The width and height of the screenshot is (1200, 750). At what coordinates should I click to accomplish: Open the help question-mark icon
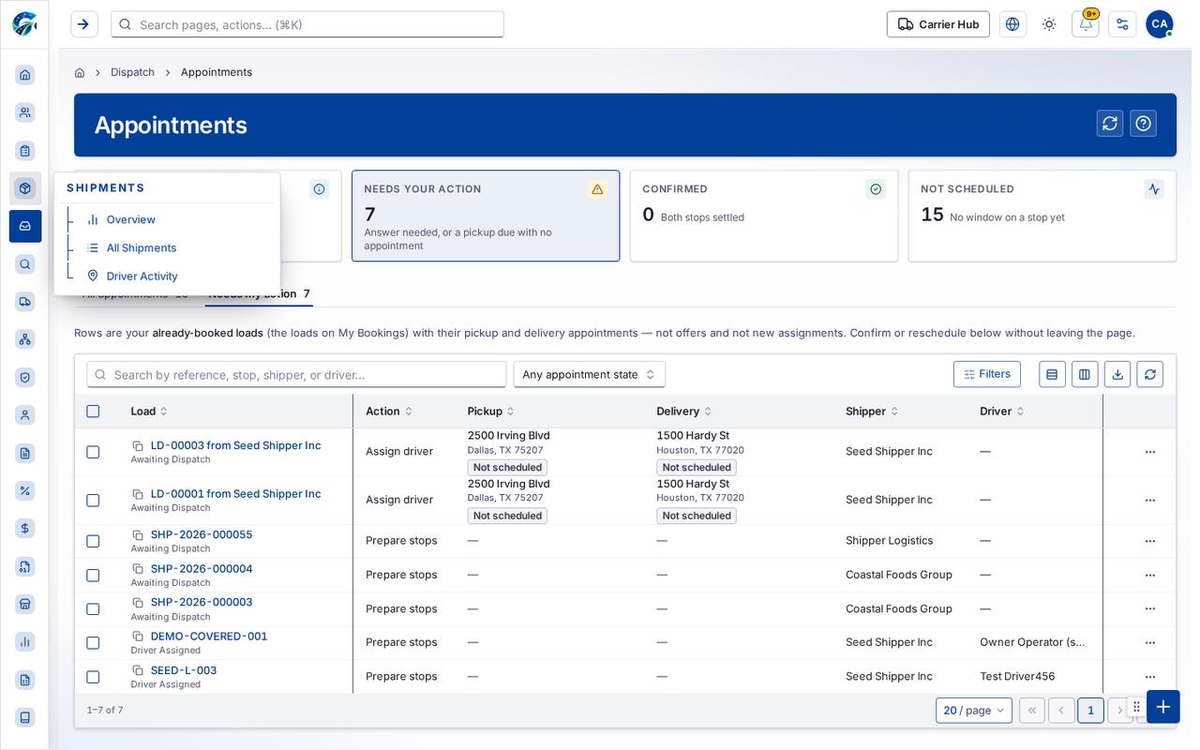[1144, 124]
